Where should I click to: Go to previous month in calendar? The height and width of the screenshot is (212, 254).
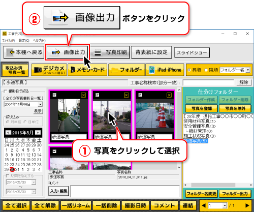pyautogui.click(x=8, y=133)
